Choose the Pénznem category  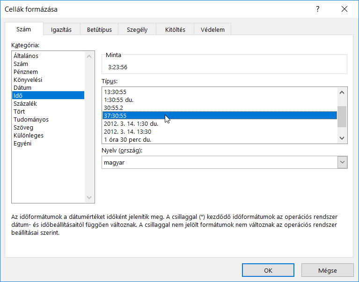(x=26, y=72)
